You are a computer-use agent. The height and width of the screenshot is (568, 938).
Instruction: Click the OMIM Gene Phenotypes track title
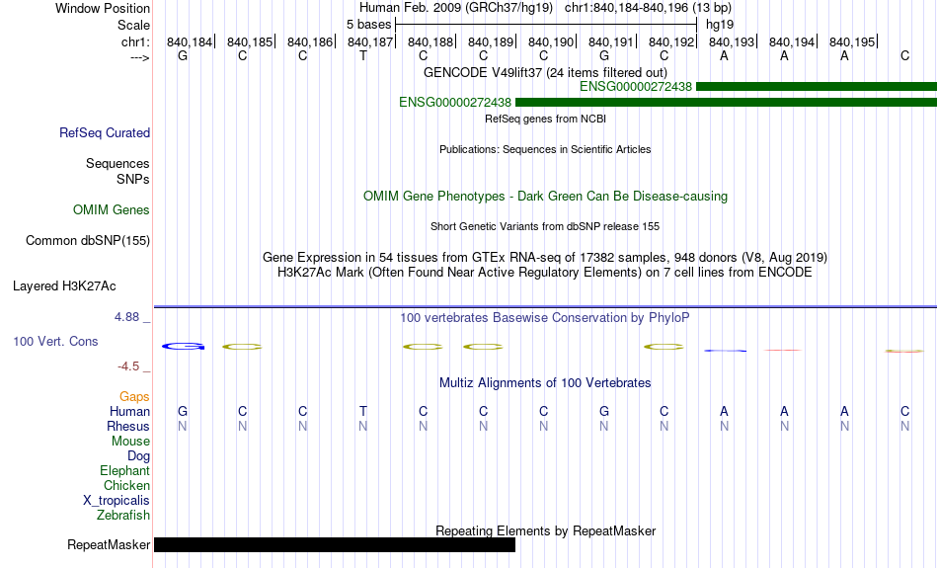[545, 197]
